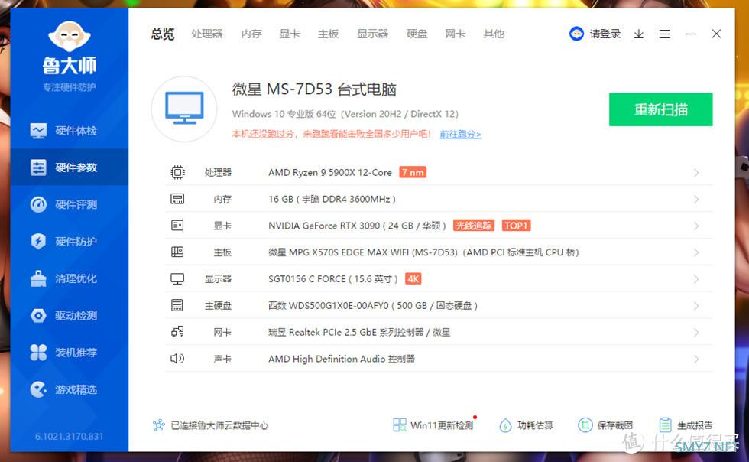749x462 pixels.
Task: Open 硬件防护 shield icon
Action: tap(38, 242)
